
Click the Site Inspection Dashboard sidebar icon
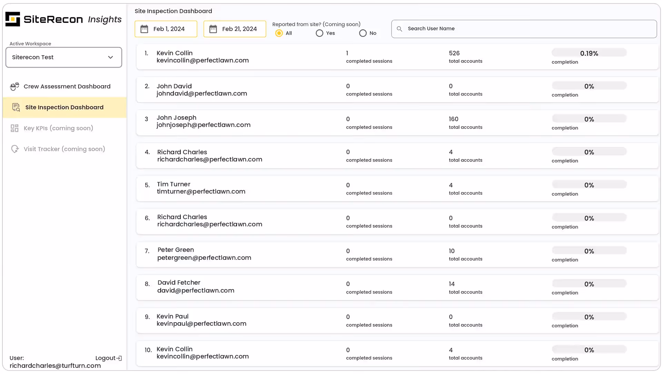coord(16,108)
